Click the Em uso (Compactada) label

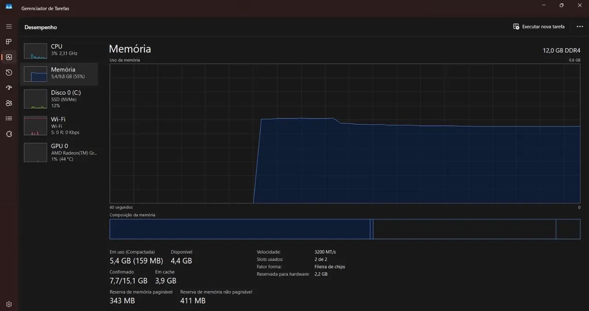pyautogui.click(x=132, y=252)
